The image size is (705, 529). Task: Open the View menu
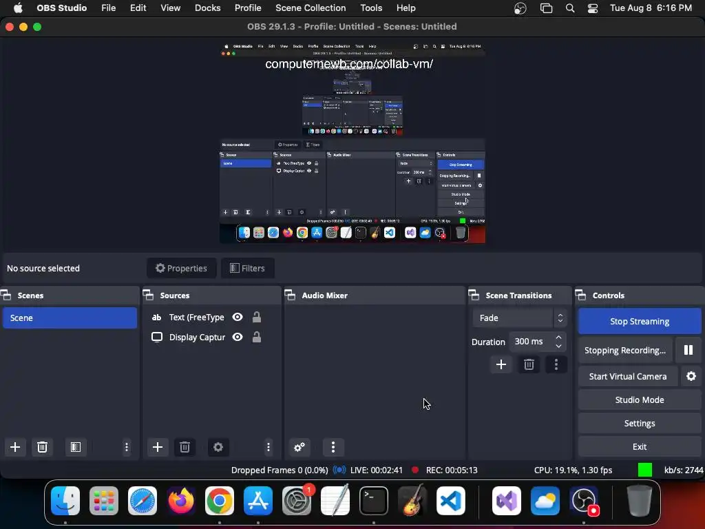[x=171, y=8]
